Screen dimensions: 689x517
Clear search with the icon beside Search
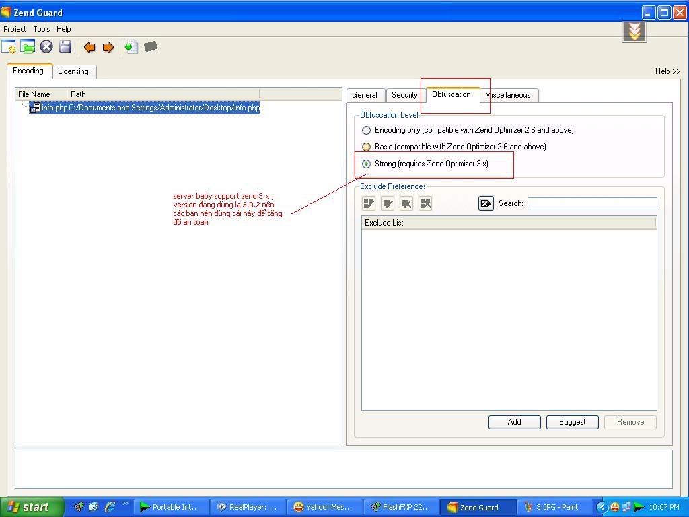tap(486, 203)
